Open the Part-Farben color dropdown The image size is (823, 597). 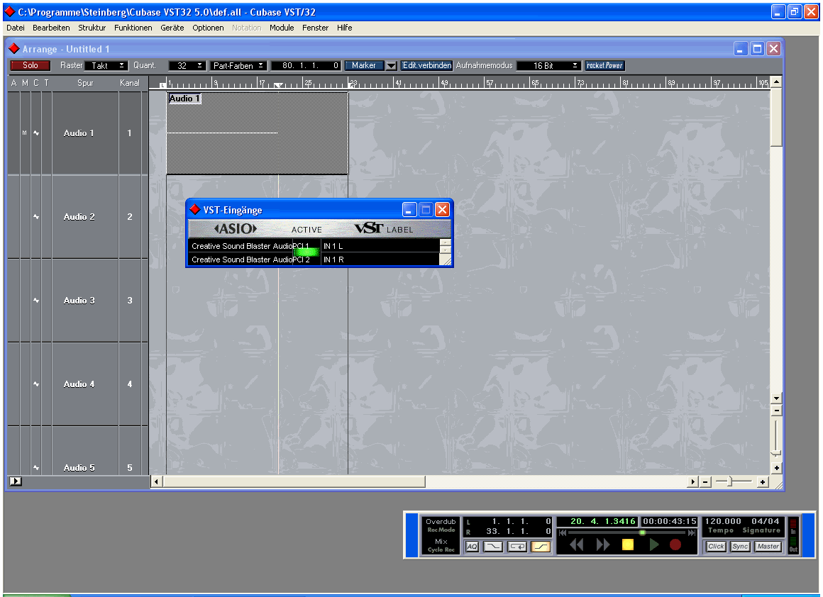coord(238,65)
